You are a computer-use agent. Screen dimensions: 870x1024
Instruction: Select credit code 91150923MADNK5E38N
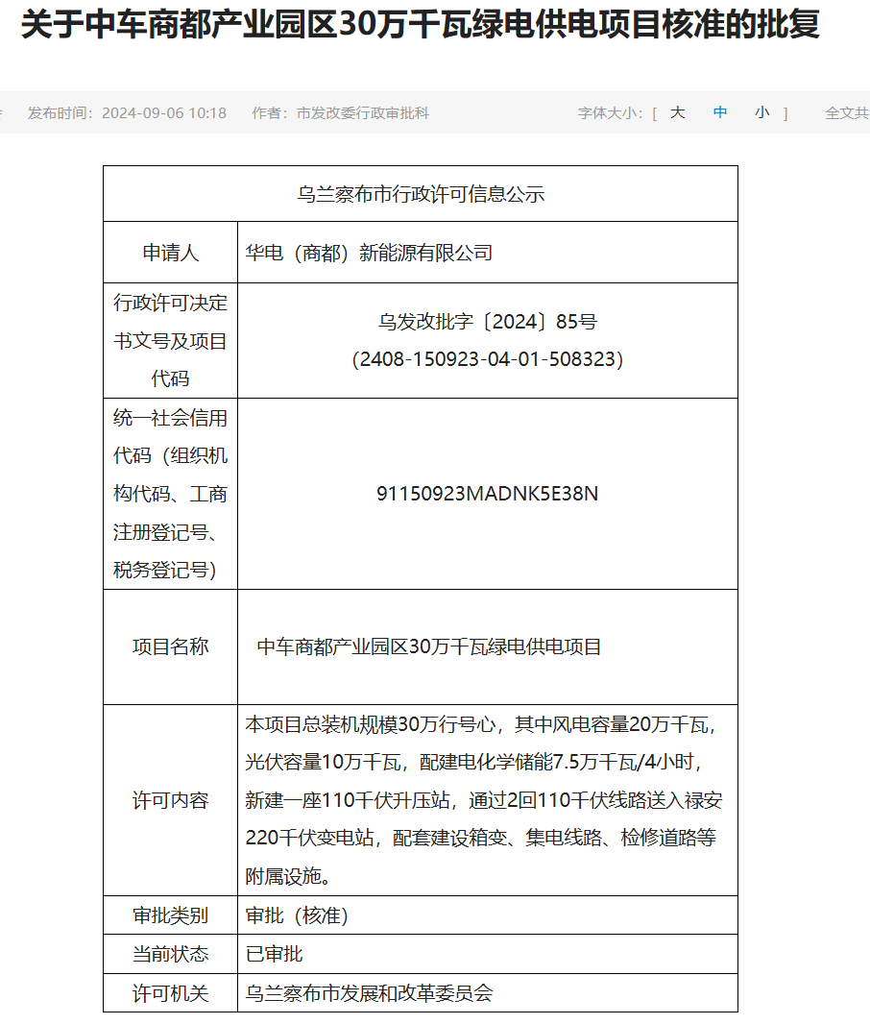pyautogui.click(x=488, y=494)
